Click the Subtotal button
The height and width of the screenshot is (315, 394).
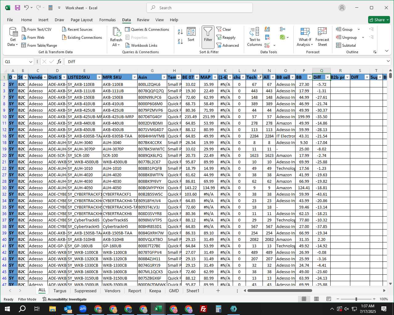point(346,45)
